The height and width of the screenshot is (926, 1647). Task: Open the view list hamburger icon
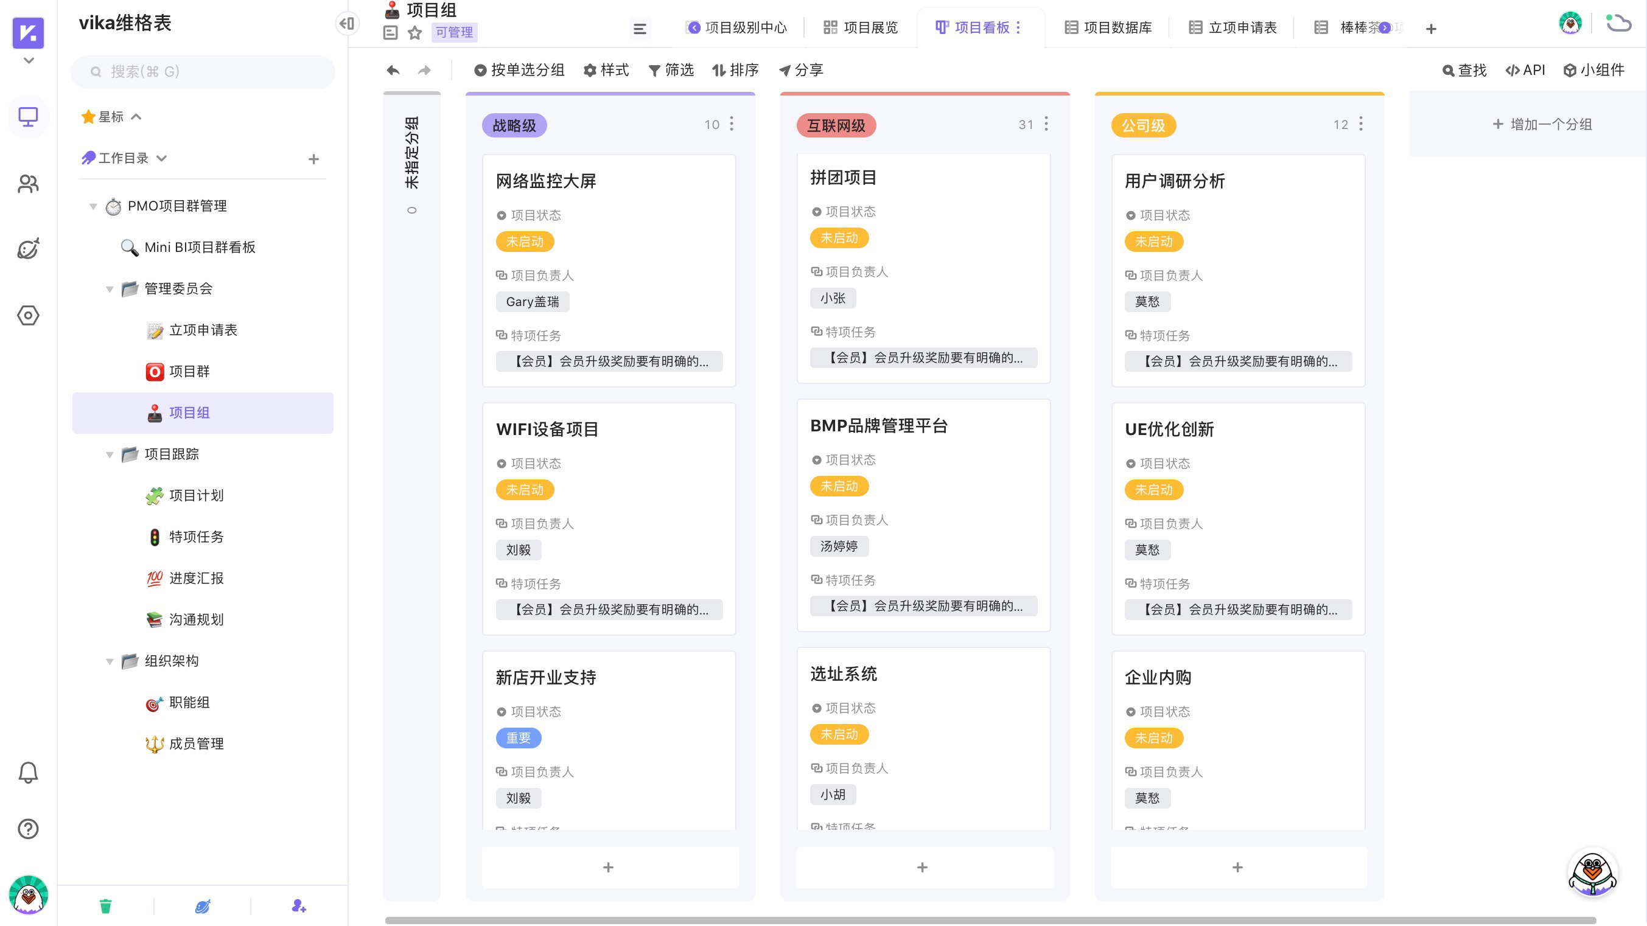639,28
